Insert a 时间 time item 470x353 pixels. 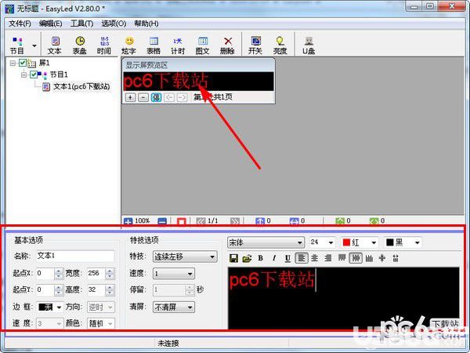[x=104, y=45]
